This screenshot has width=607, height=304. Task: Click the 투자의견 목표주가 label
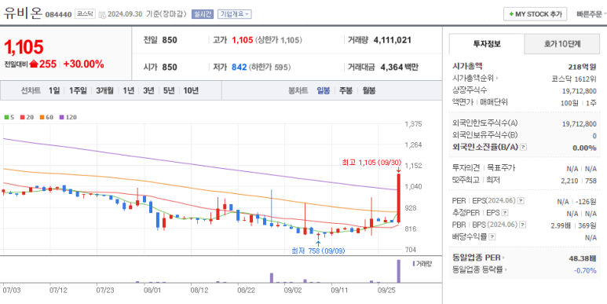(x=484, y=168)
